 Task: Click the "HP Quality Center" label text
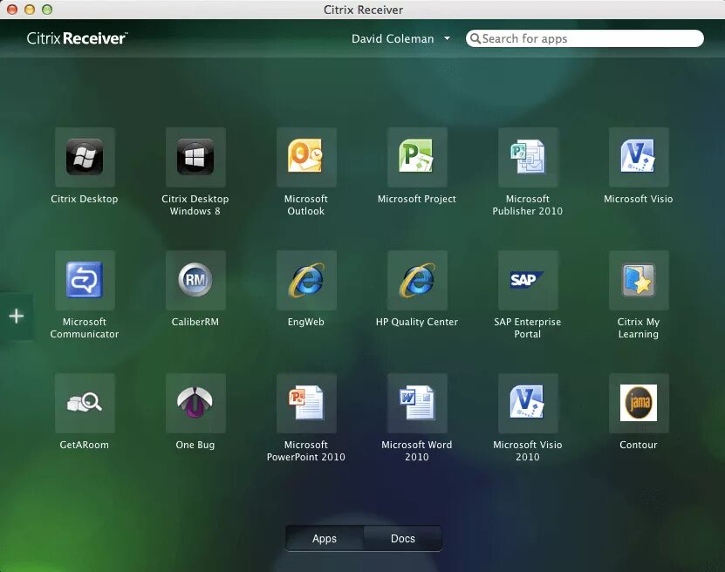pyautogui.click(x=417, y=322)
